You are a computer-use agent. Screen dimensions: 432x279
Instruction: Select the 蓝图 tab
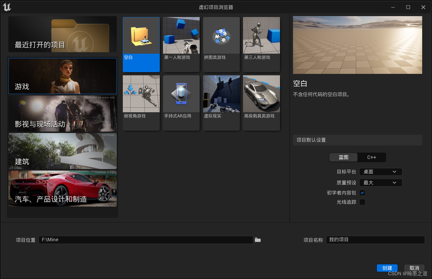[x=343, y=157]
